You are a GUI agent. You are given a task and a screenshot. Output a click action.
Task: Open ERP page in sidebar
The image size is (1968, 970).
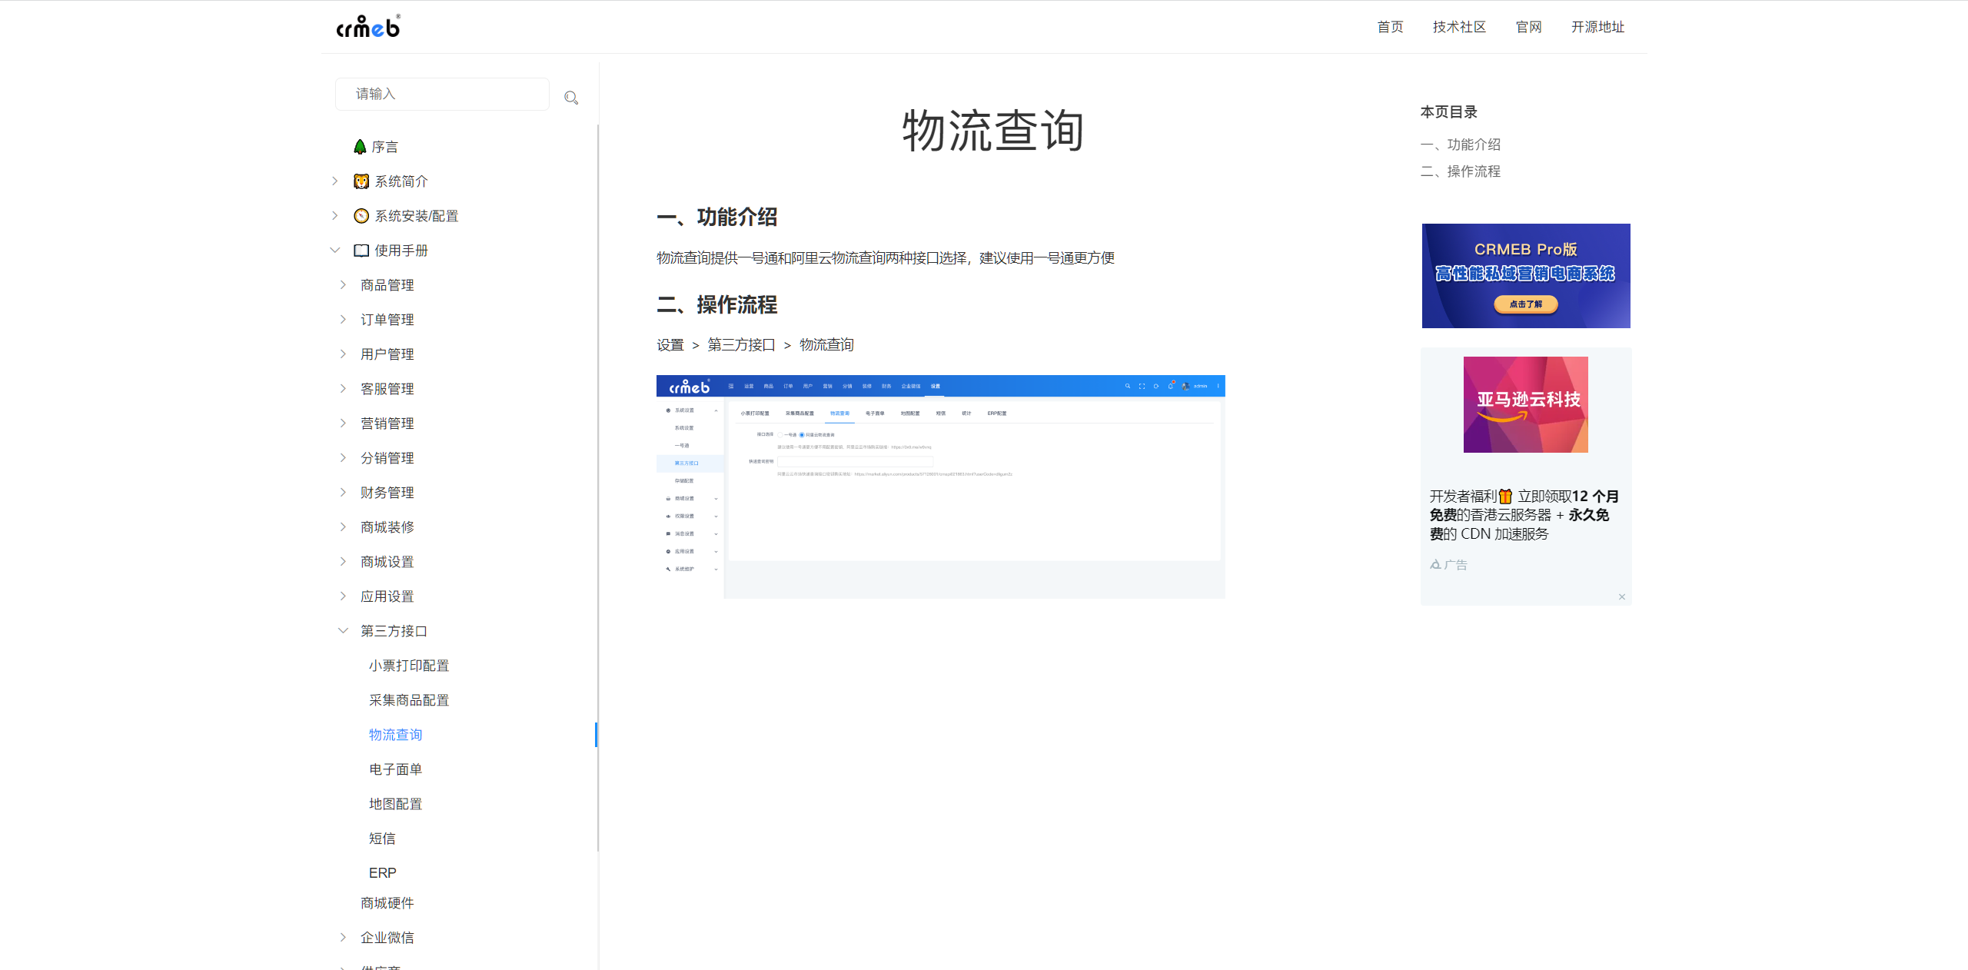382,873
